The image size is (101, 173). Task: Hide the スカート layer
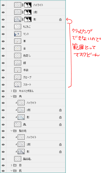coord(3,85)
